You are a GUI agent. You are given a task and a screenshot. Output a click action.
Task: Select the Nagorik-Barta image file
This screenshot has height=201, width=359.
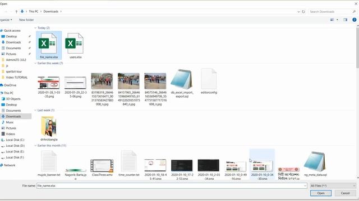tap(75, 174)
